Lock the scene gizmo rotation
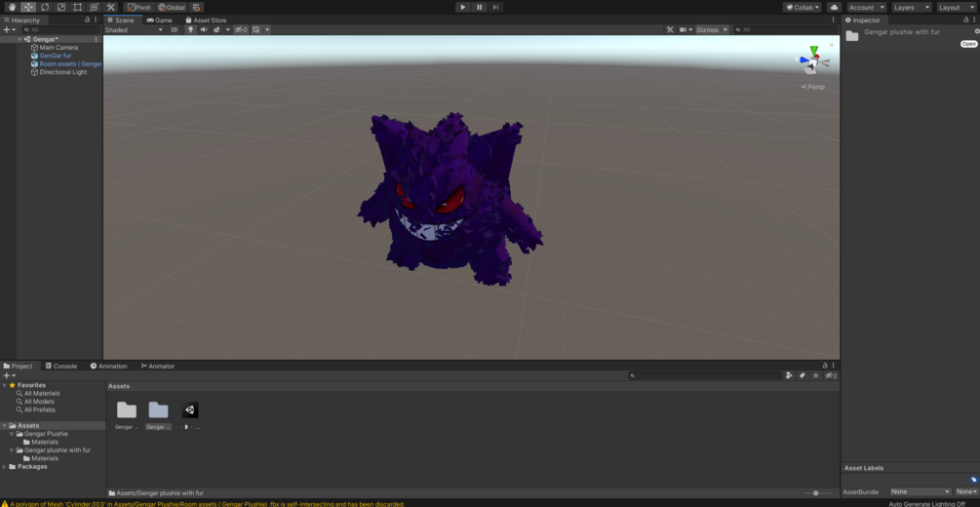 tap(831, 45)
